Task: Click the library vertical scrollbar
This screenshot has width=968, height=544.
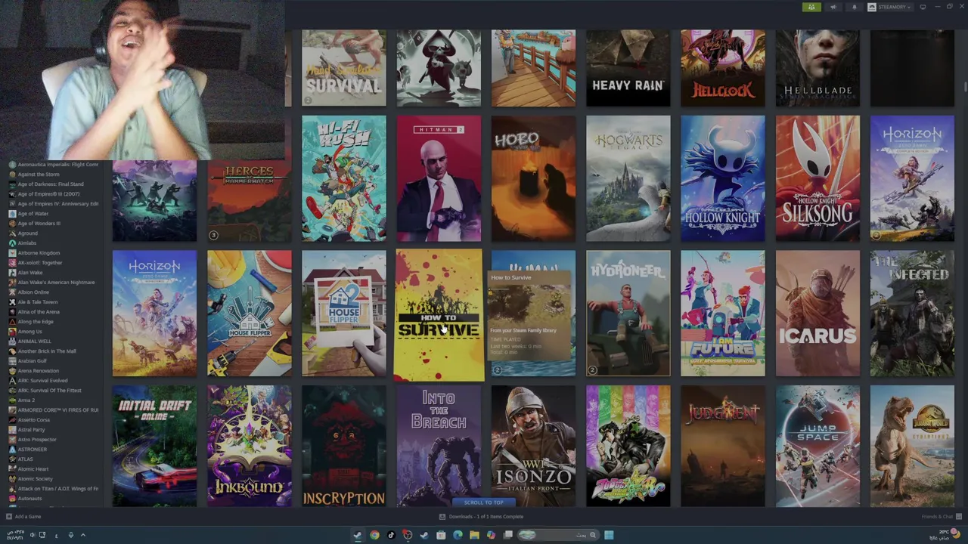Action: 964,87
